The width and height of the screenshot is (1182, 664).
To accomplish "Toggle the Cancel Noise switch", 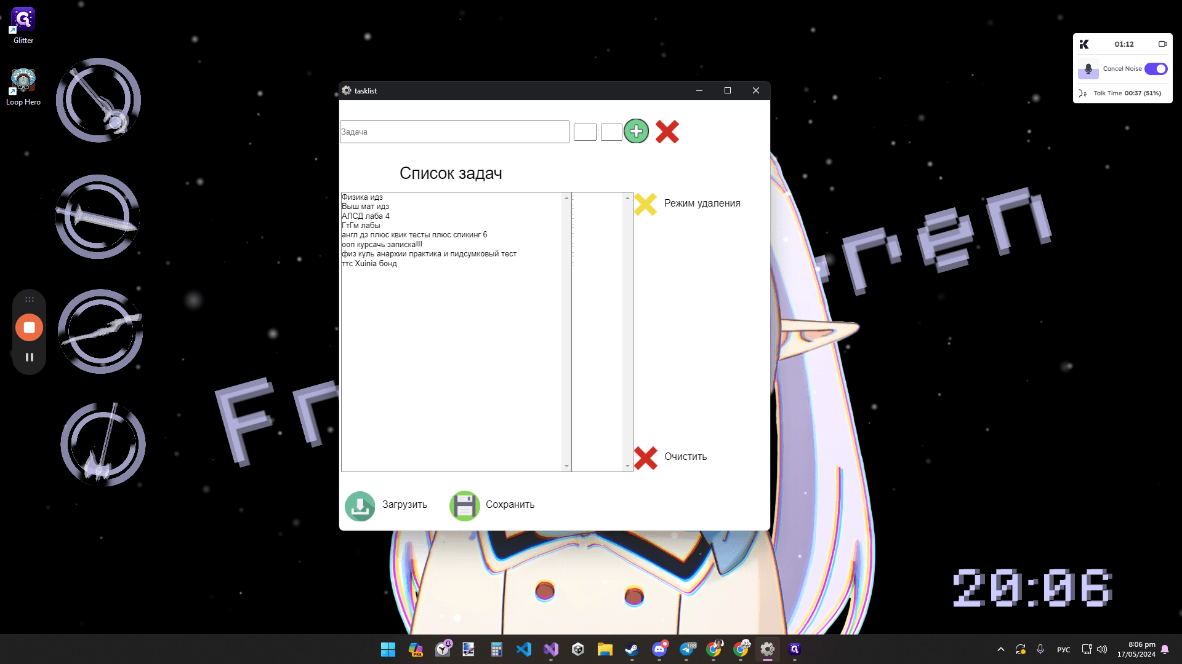I will coord(1156,69).
